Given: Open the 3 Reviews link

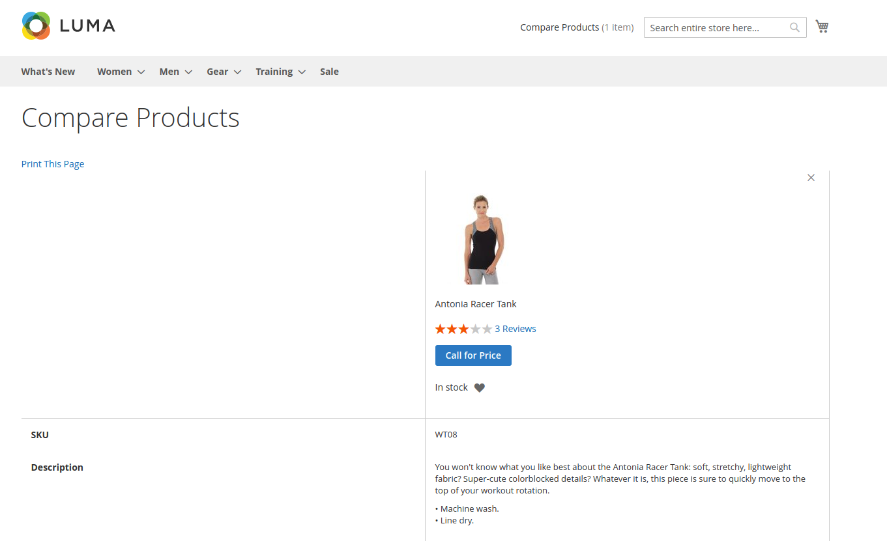Looking at the screenshot, I should point(515,329).
